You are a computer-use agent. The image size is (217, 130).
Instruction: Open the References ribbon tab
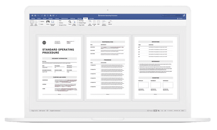pyautogui.click(x=65, y=18)
